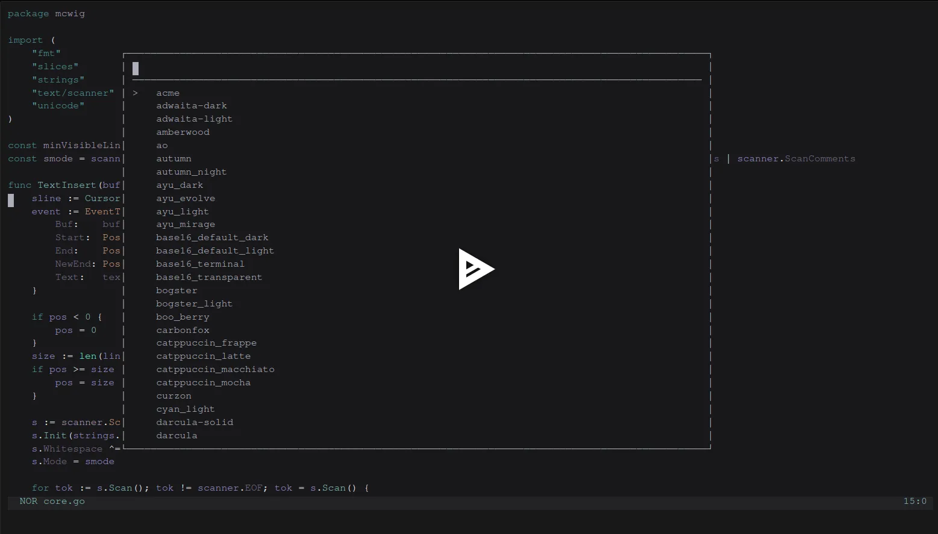This screenshot has height=534, width=938.
Task: Select the autumn_night theme
Action: coord(191,172)
